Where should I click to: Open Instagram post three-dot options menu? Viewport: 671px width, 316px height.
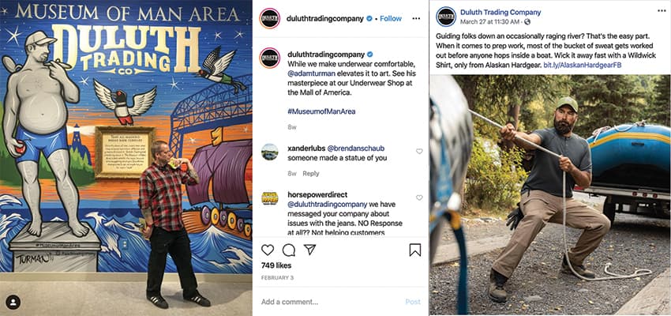(416, 18)
